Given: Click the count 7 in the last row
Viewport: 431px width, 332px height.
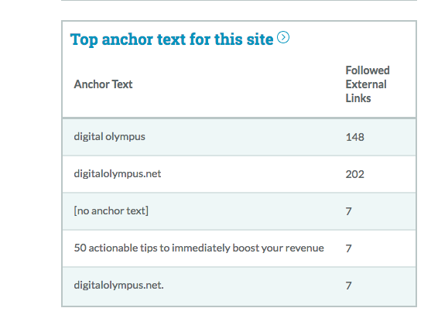Looking at the screenshot, I should coord(348,286).
